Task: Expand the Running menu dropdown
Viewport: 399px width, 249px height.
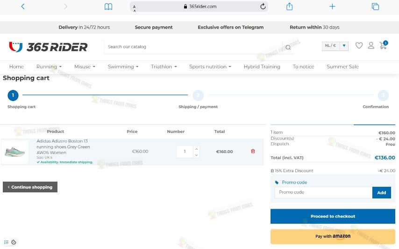Action: (x=49, y=66)
